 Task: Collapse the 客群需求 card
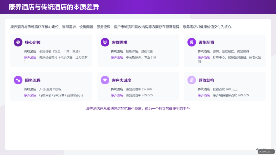[138, 50]
